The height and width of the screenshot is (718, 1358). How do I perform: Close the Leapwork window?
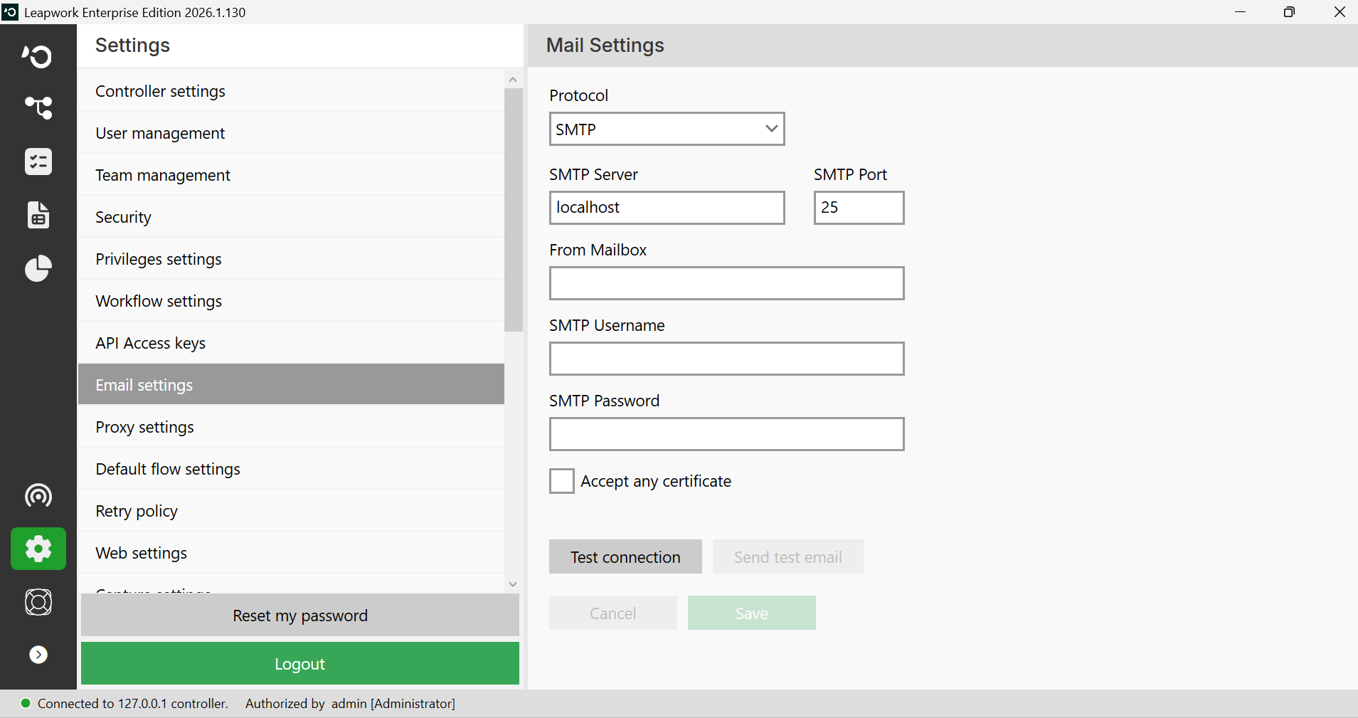coord(1339,12)
